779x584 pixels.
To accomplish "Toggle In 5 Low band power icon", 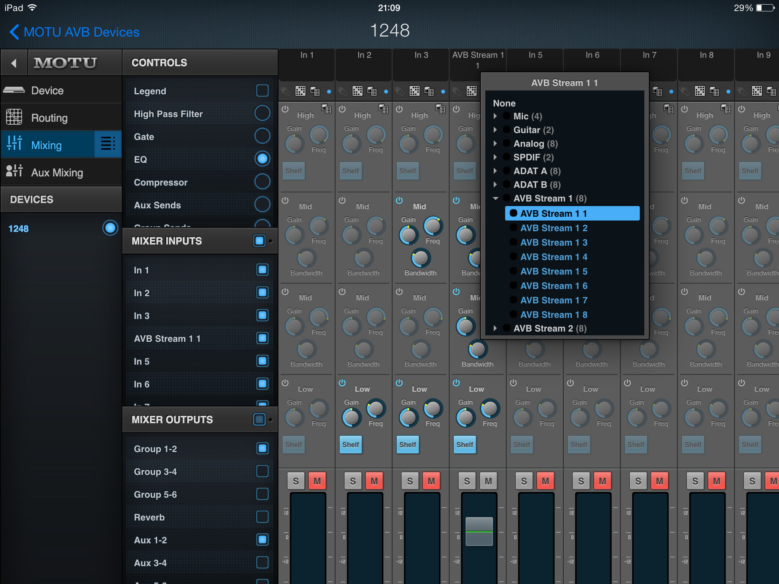I will pos(513,382).
